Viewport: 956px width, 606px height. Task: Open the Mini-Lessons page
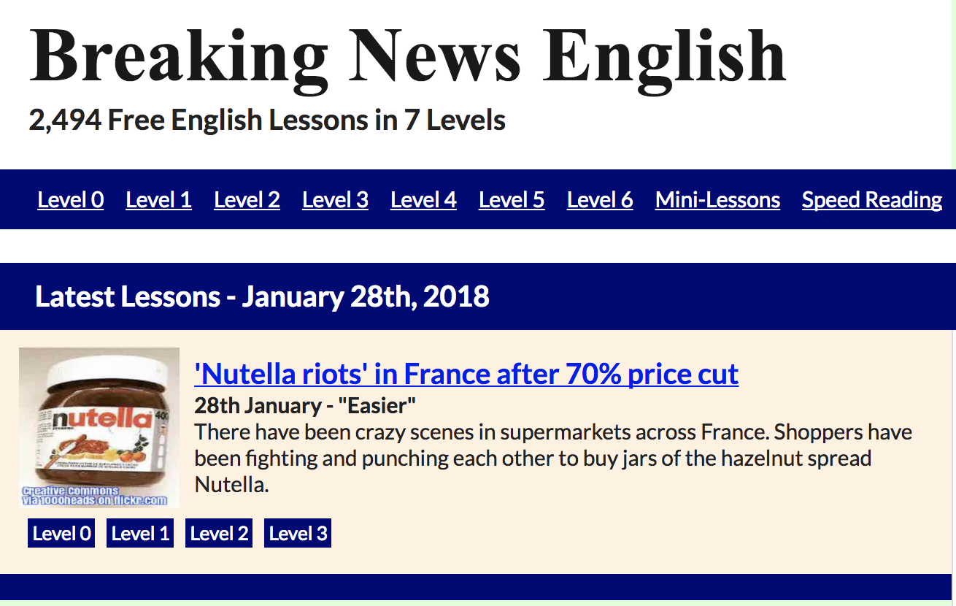[x=717, y=200]
